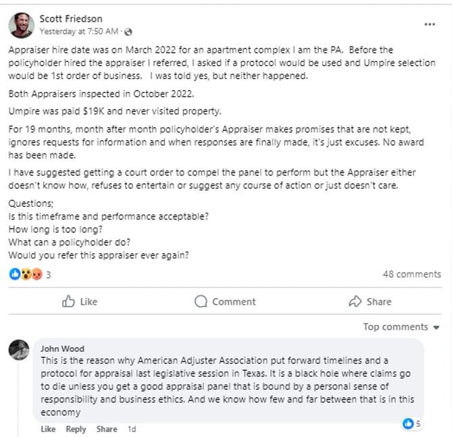The width and height of the screenshot is (452, 437).
Task: Like John Wood's comment
Action: point(48,429)
